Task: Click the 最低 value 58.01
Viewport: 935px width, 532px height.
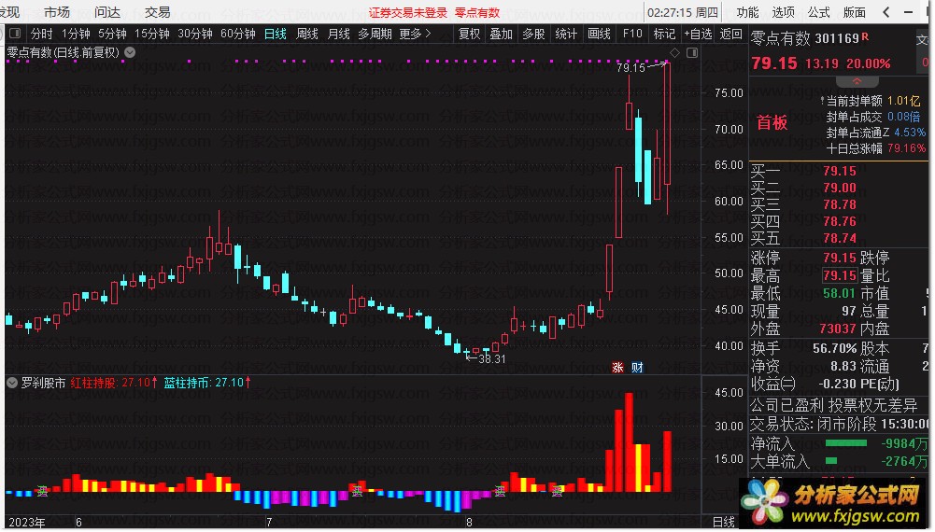Action: 839,293
